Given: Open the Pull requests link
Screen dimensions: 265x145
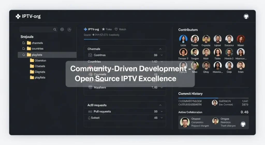Looking at the screenshot, I should coord(102,112).
